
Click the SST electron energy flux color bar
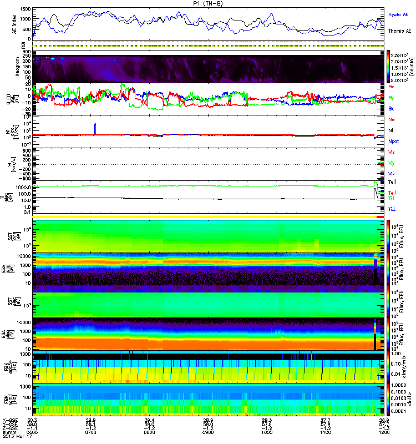point(388,301)
